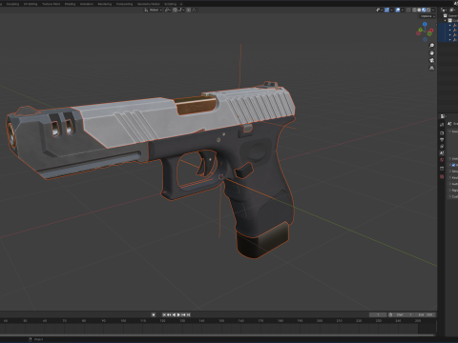Open the shading options dropdown arrow
This screenshot has height=343, width=458.
coord(433,10)
